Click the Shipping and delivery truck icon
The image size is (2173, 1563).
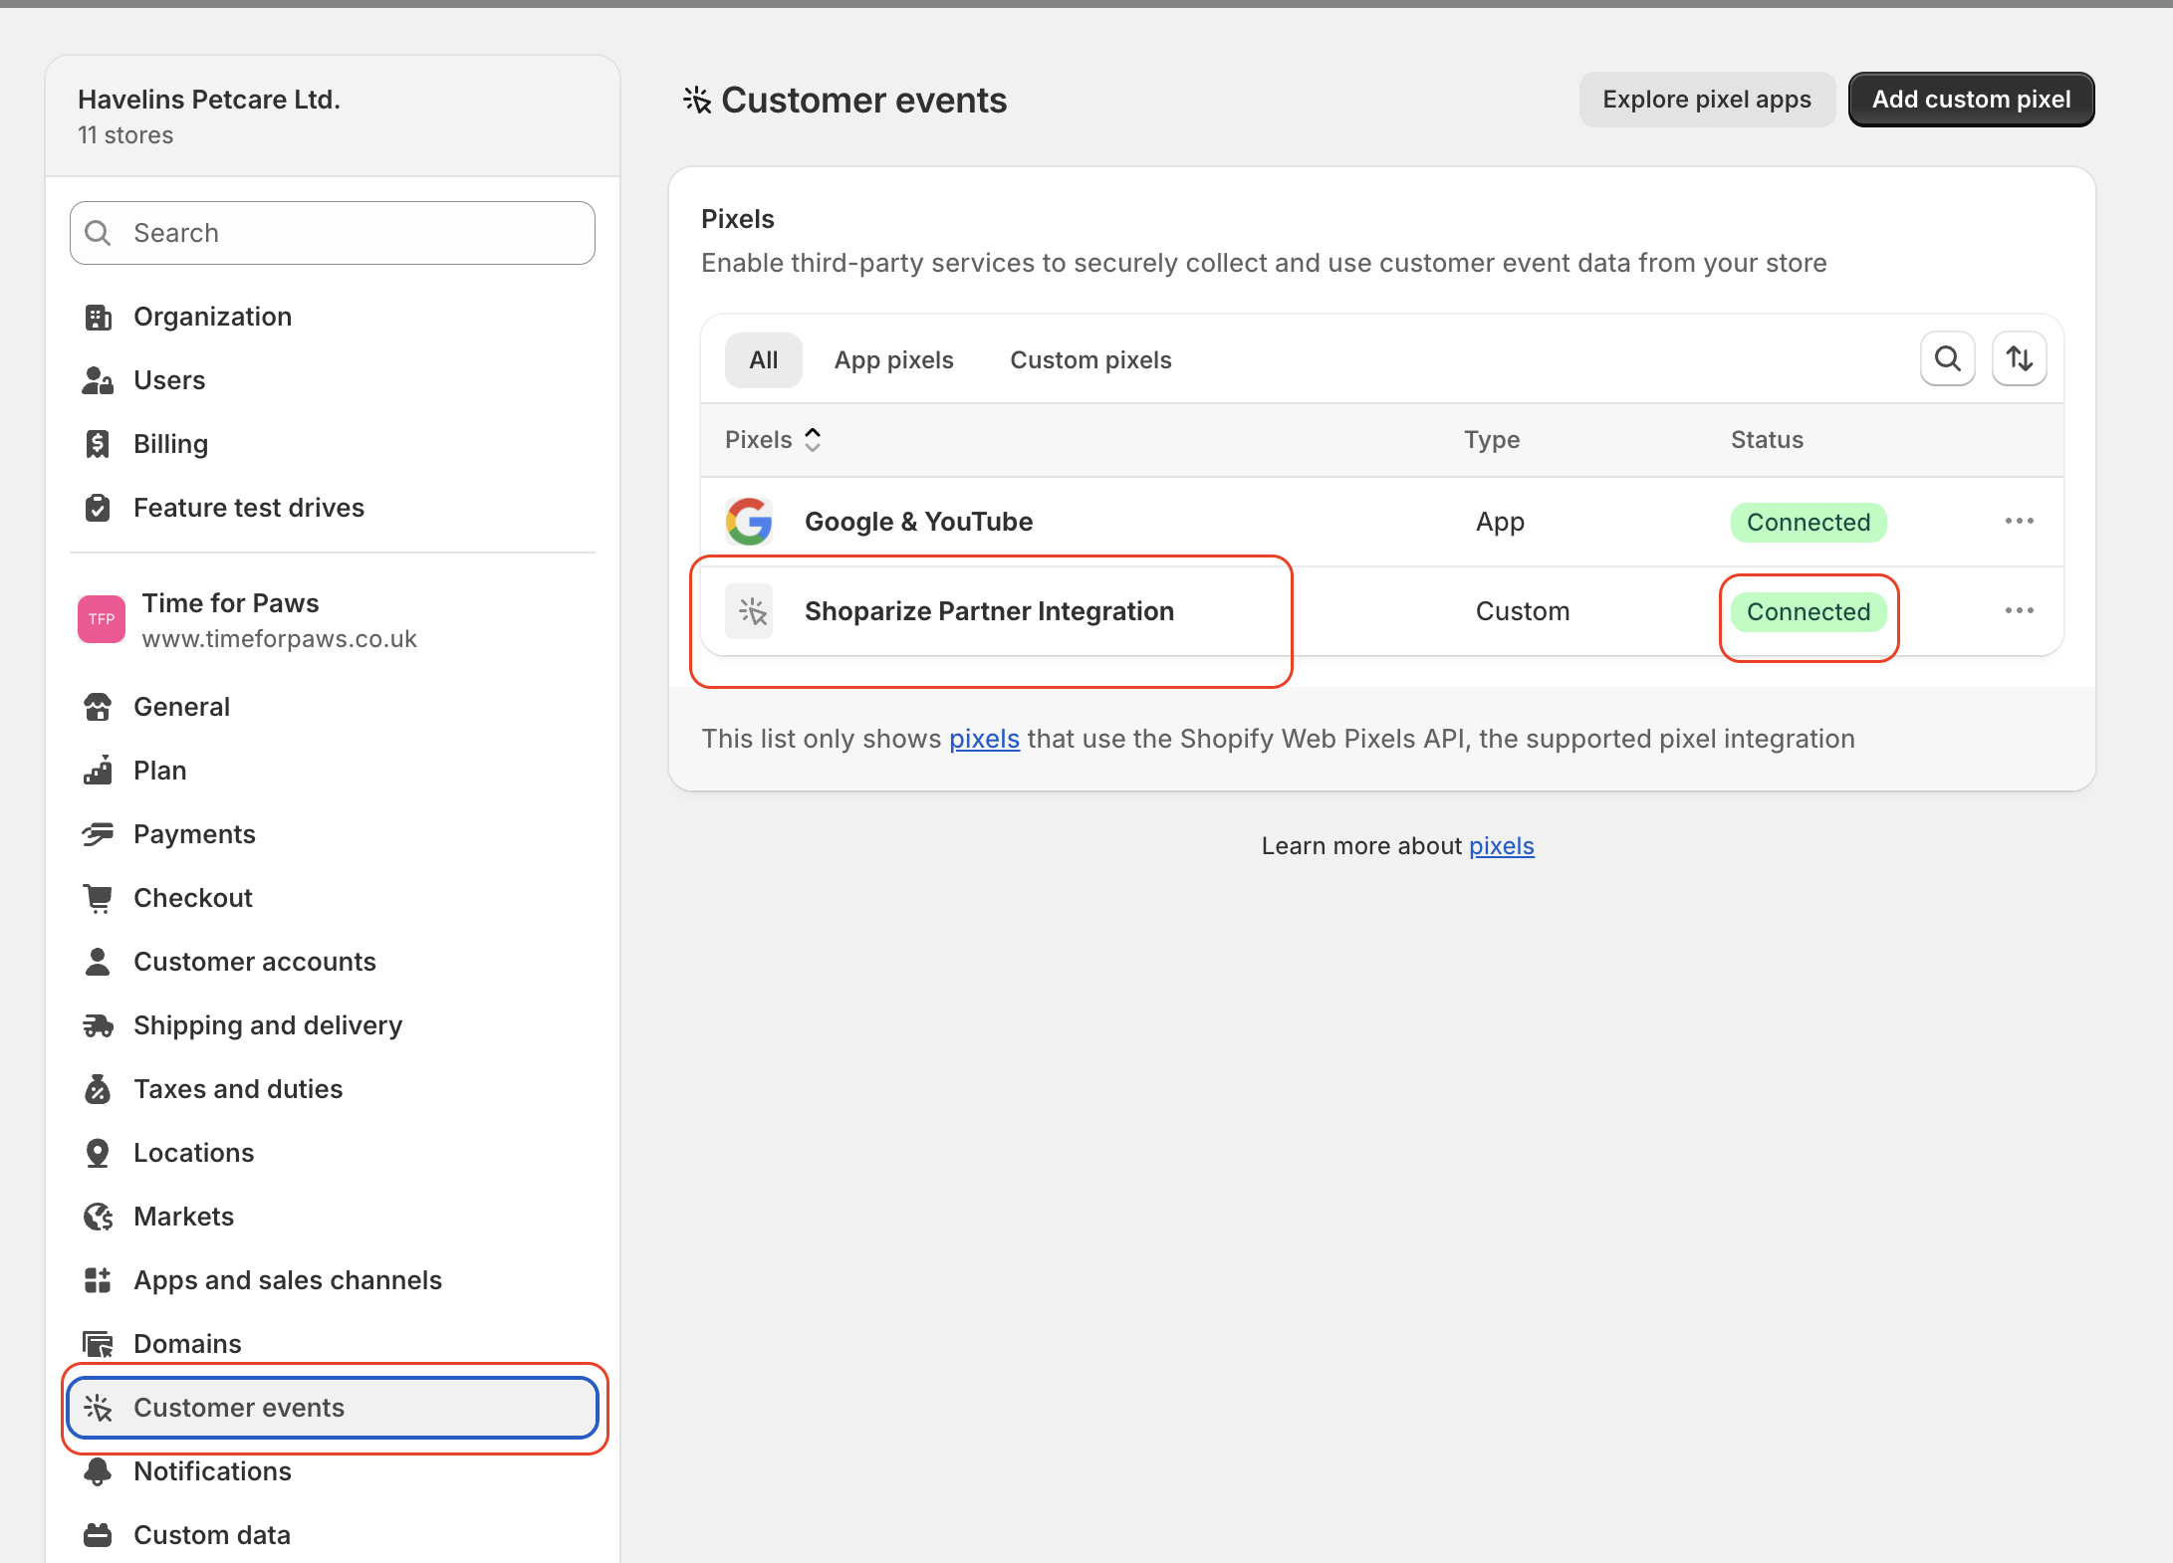(x=98, y=1025)
